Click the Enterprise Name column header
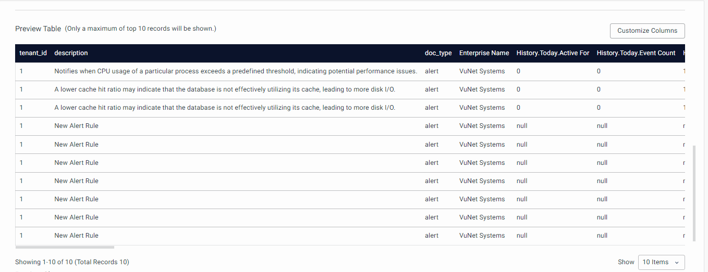 tap(484, 53)
